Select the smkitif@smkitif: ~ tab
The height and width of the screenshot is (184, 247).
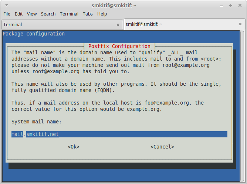(x=184, y=24)
